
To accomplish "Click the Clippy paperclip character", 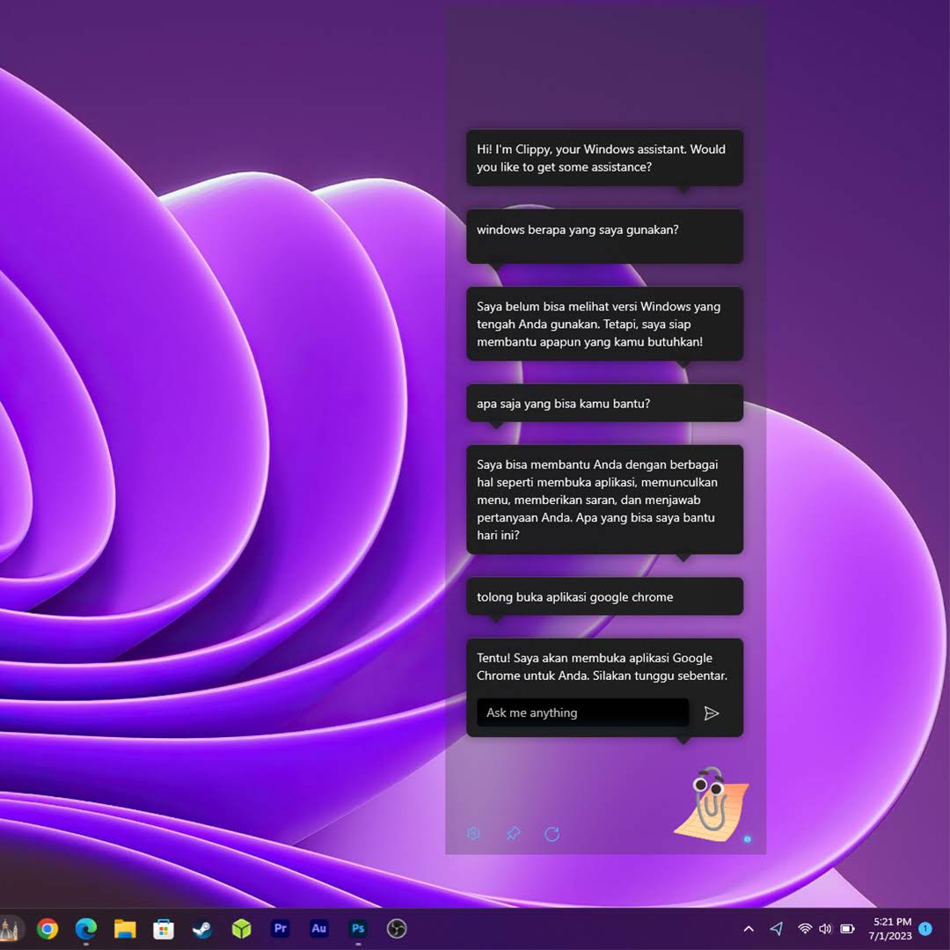I will pyautogui.click(x=711, y=802).
